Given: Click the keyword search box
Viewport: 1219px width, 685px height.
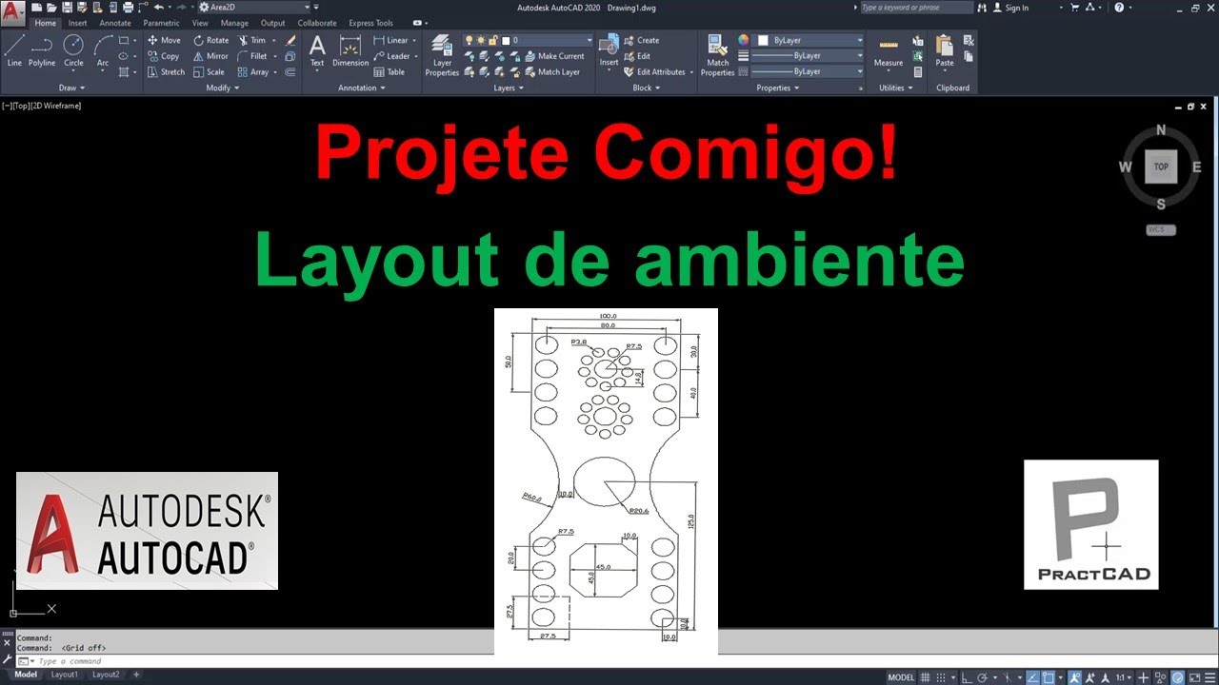Looking at the screenshot, I should click(x=916, y=7).
